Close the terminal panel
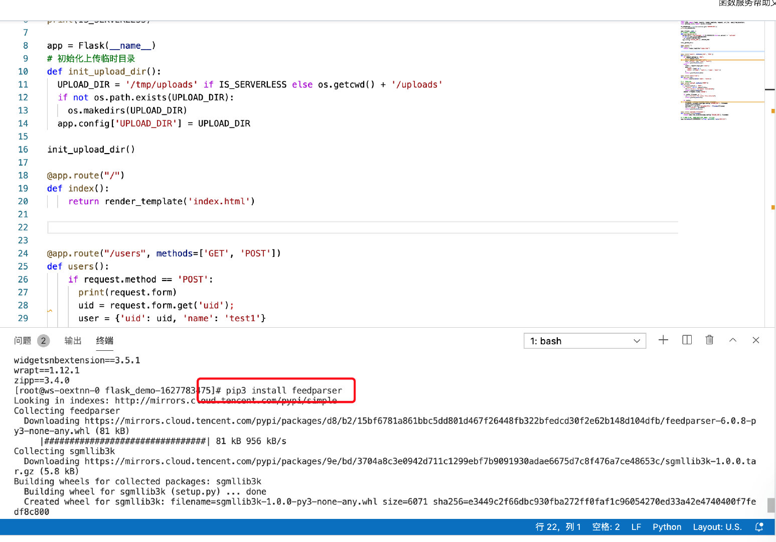The image size is (776, 542). pos(756,340)
